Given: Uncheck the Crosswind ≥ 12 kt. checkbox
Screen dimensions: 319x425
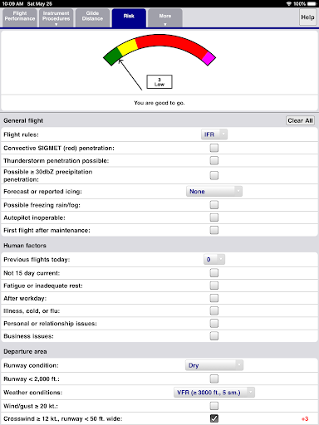Looking at the screenshot, I should [x=214, y=418].
